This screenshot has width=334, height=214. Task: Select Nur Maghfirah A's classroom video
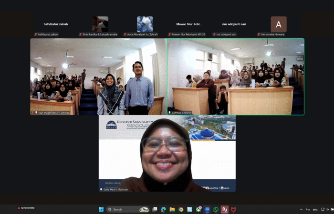(x=98, y=77)
